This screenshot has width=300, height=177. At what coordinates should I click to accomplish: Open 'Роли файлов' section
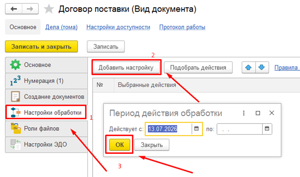click(46, 129)
